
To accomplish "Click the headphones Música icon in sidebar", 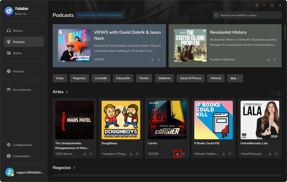I will 9,31.
